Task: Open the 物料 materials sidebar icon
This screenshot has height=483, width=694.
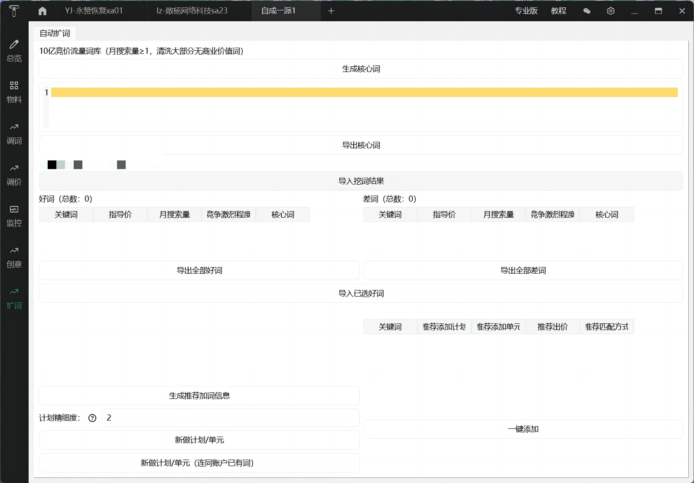Action: (14, 92)
